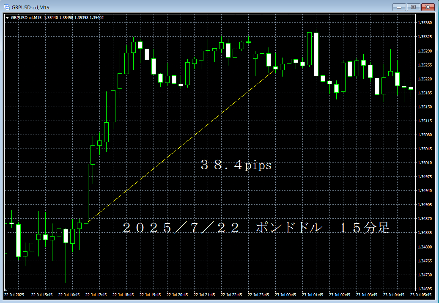Click the chart shift marker at bottom-left corner
Viewport: 439px width, 303px height.
pos(5,289)
